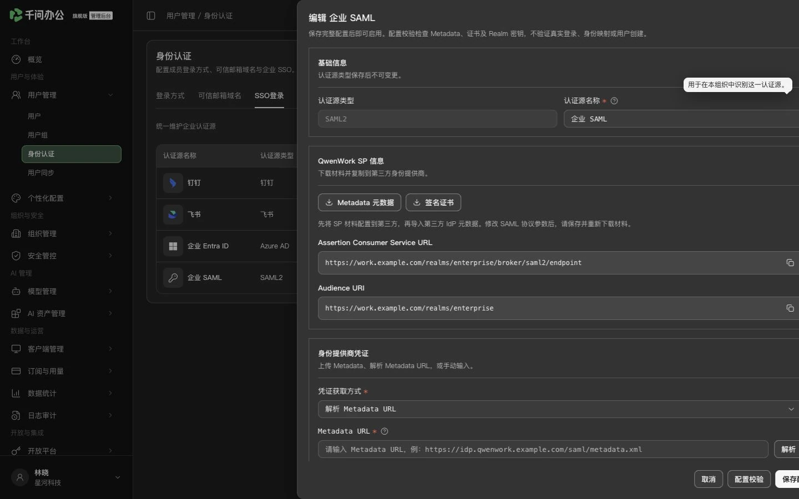
Task: Click the 飞书 logo icon in table
Action: coord(173,215)
